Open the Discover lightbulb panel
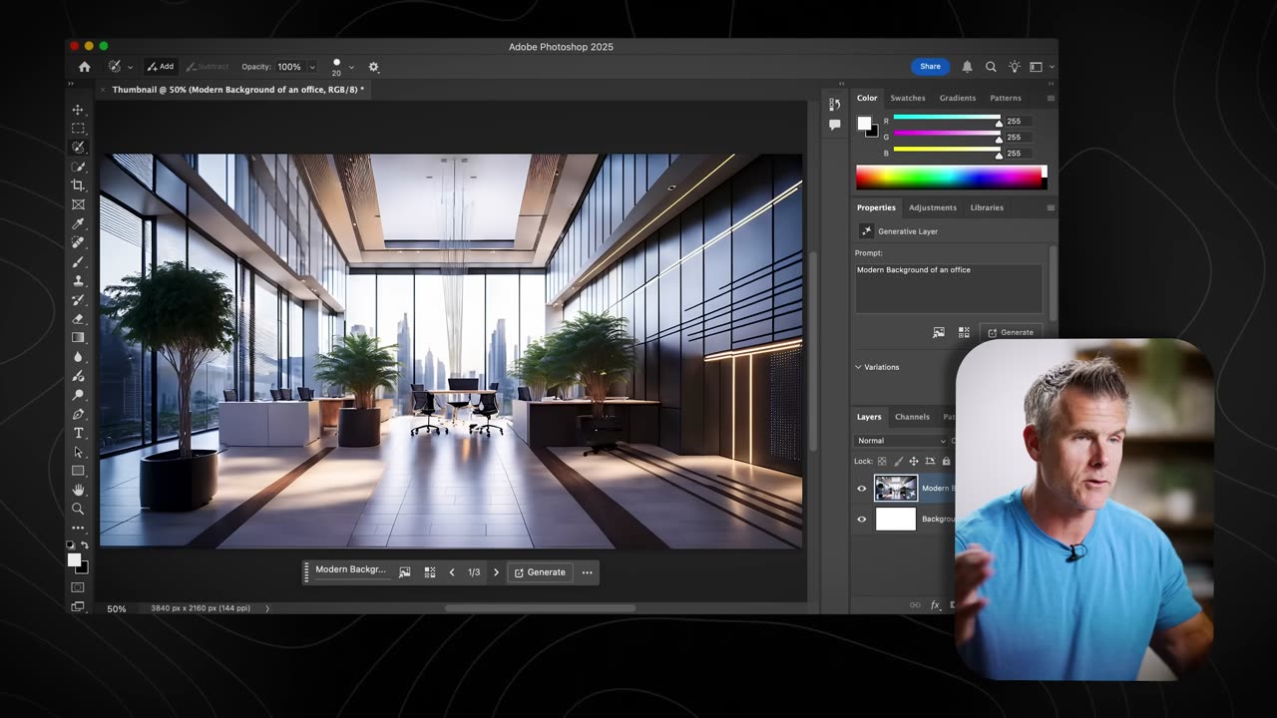The height and width of the screenshot is (718, 1277). coord(1014,67)
